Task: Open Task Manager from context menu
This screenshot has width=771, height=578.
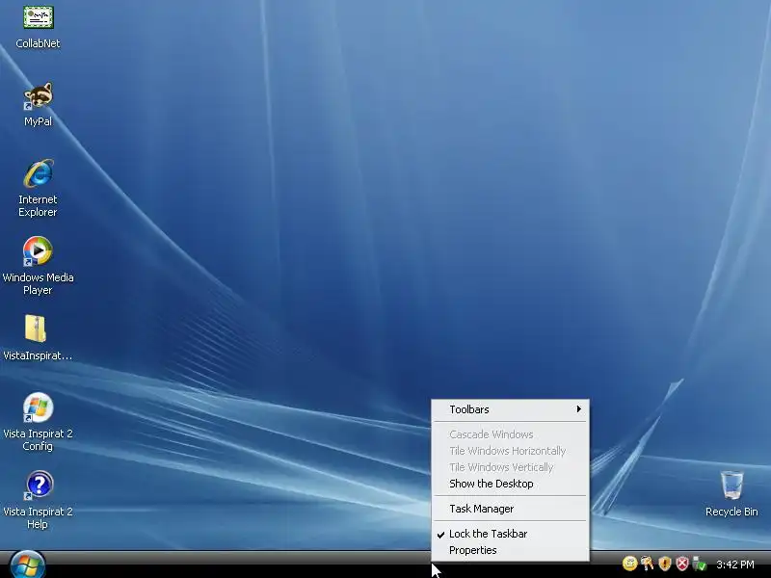Action: point(511,509)
